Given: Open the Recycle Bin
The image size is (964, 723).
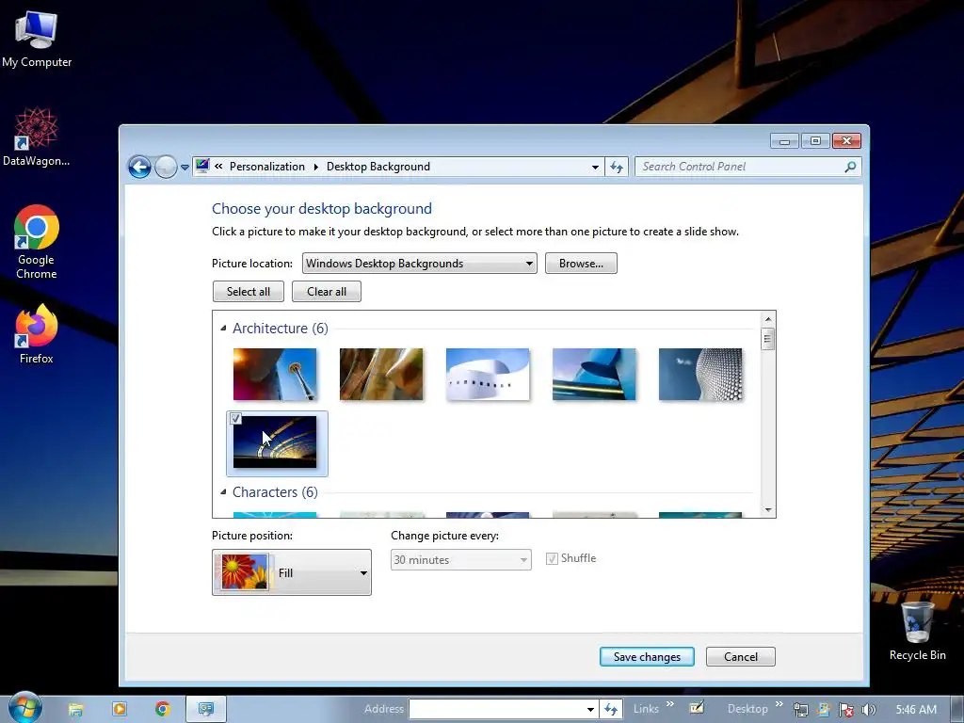Looking at the screenshot, I should point(917,631).
